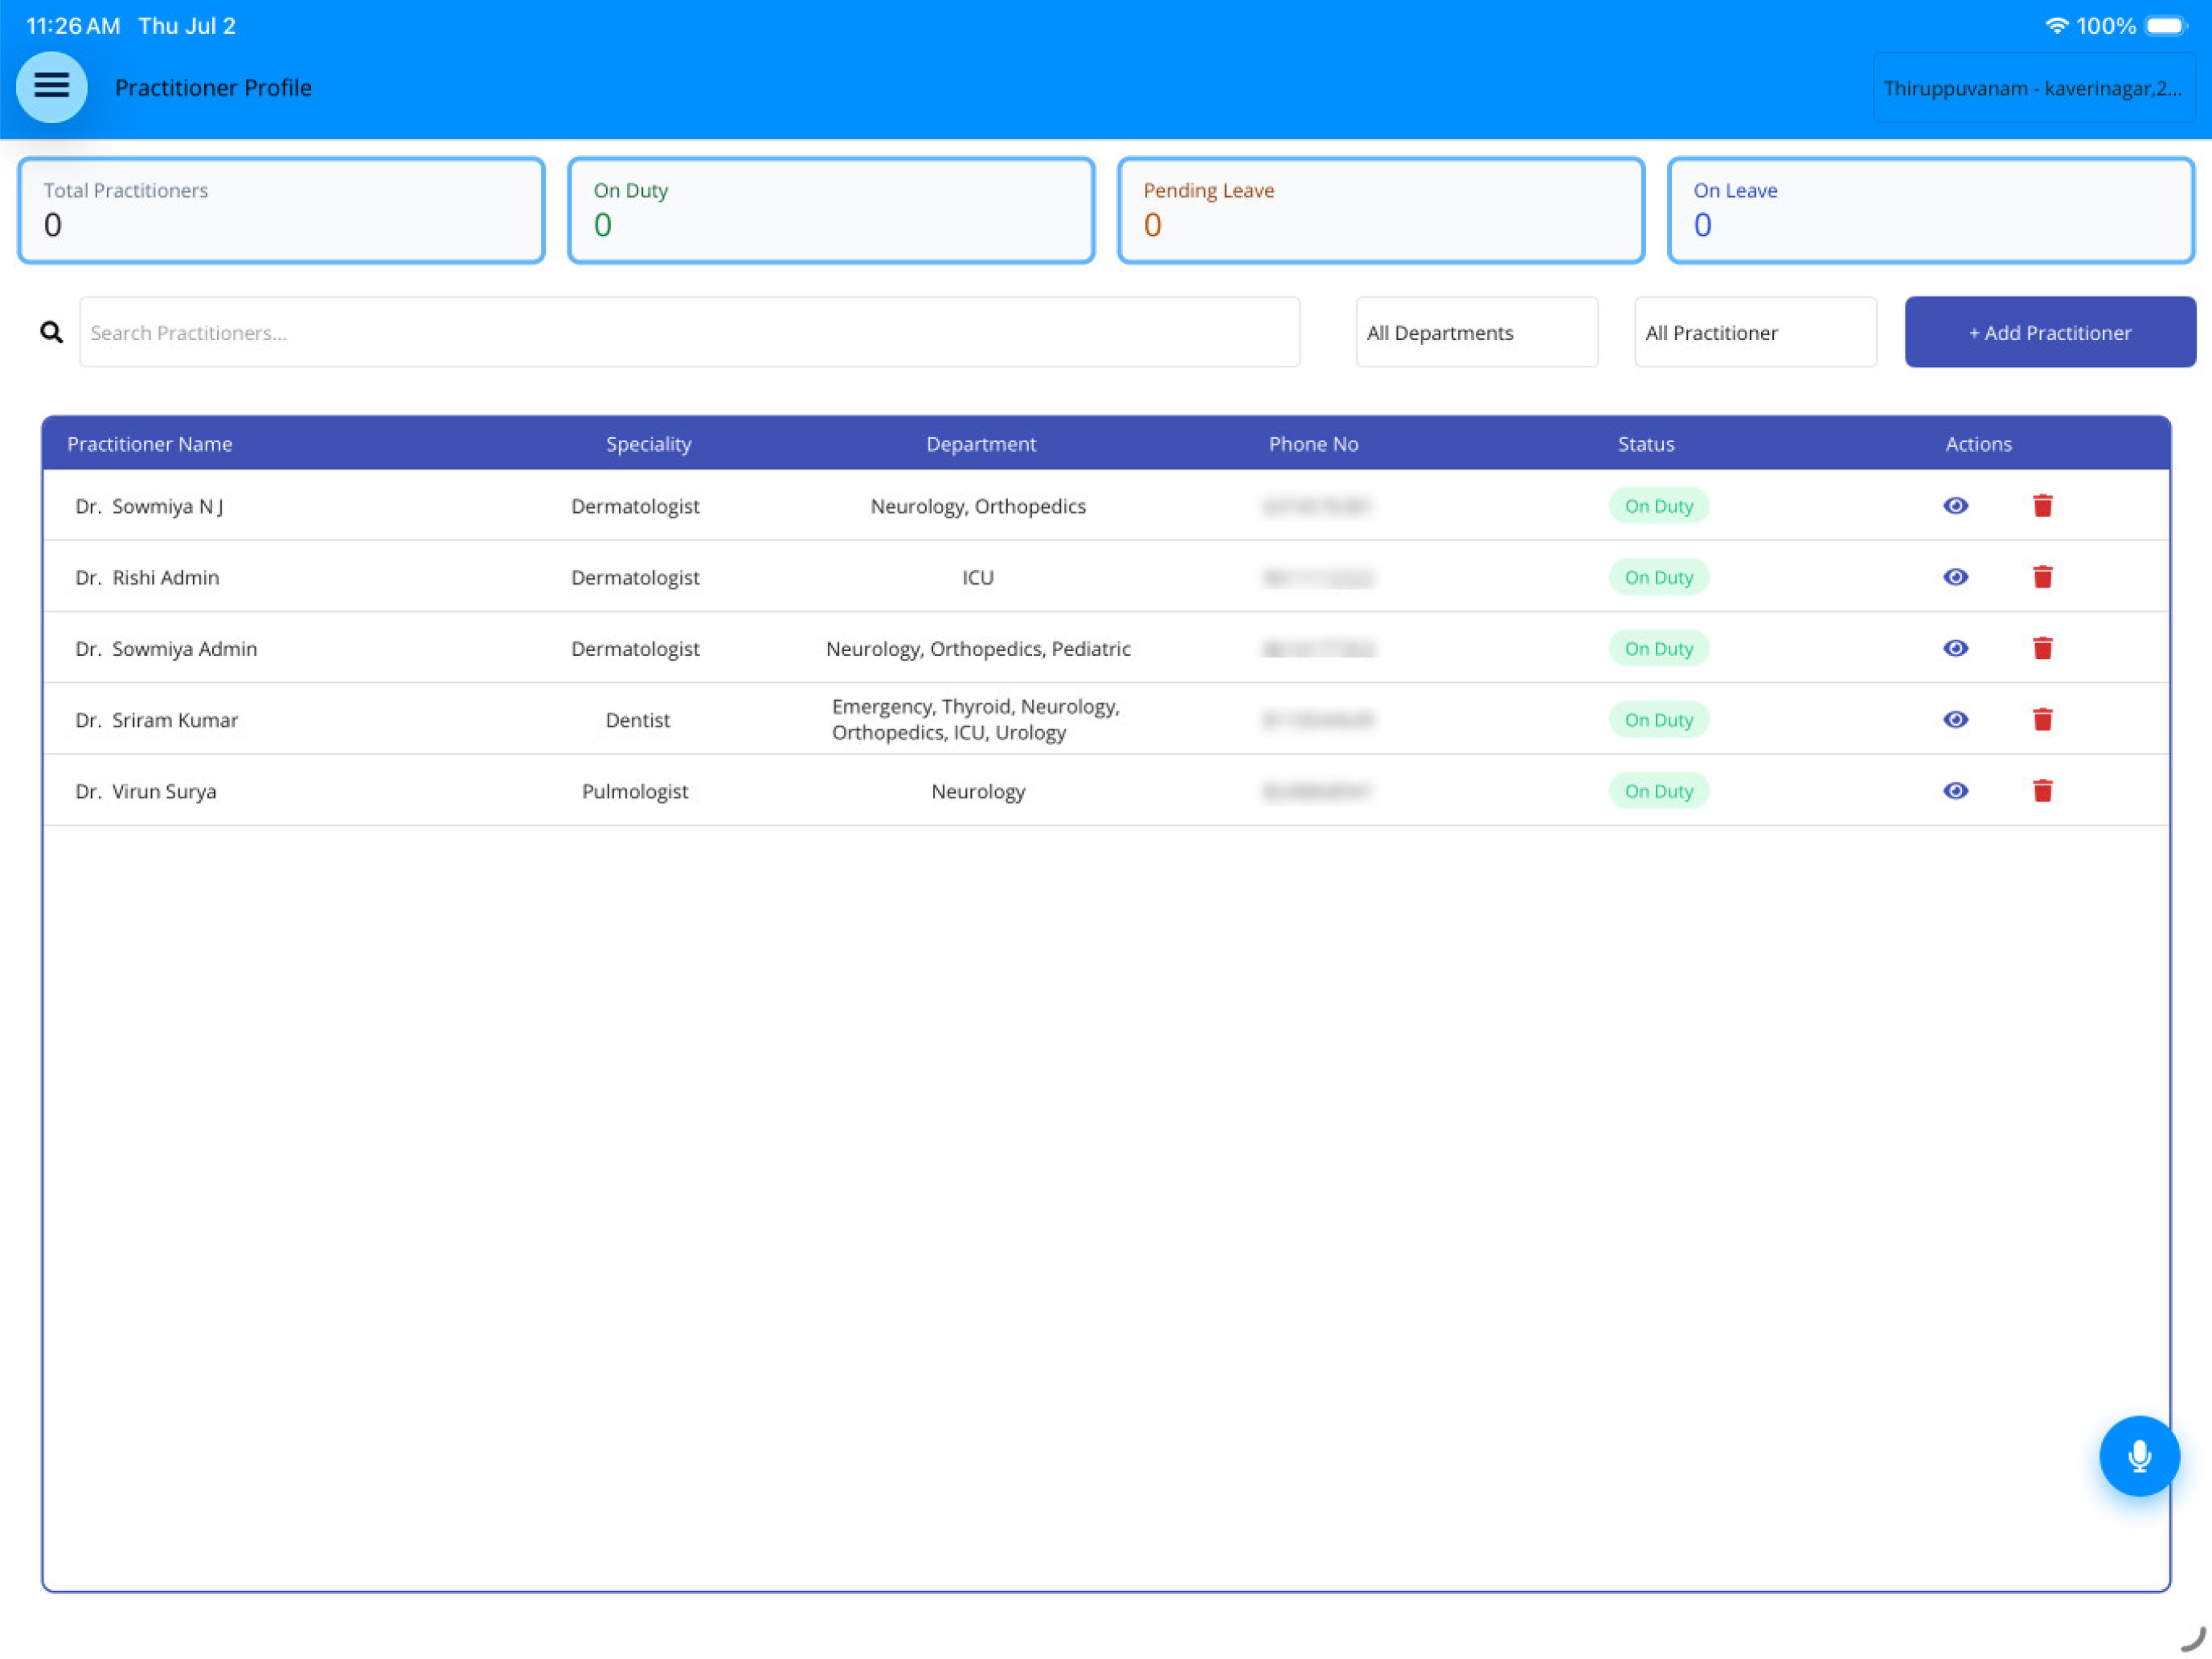This screenshot has width=2212, height=1659.
Task: Select the On Duty summary card
Action: click(x=830, y=210)
